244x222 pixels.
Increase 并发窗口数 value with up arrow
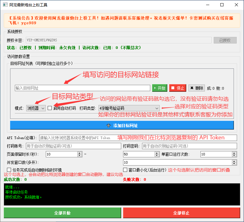(x=234, y=161)
